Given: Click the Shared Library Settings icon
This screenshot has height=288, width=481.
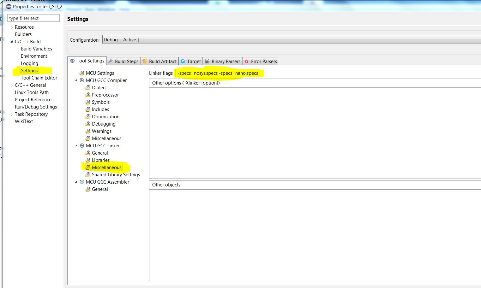Looking at the screenshot, I should point(88,175).
